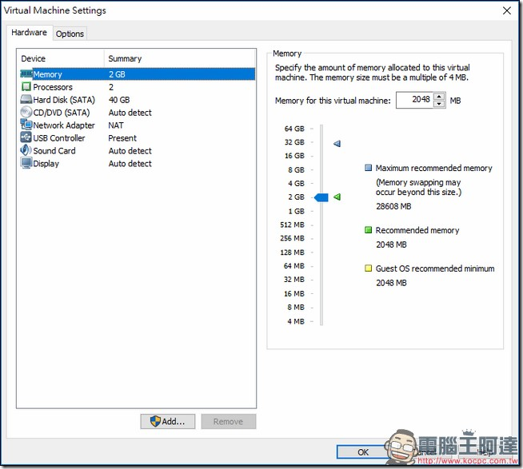Click the blue Maximum recommended memory swatch

368,168
